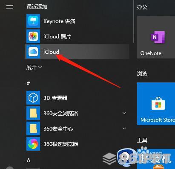Screen dimensions: 175x169
Task: Open 3D 查看器 cube icon
Action: point(33,98)
